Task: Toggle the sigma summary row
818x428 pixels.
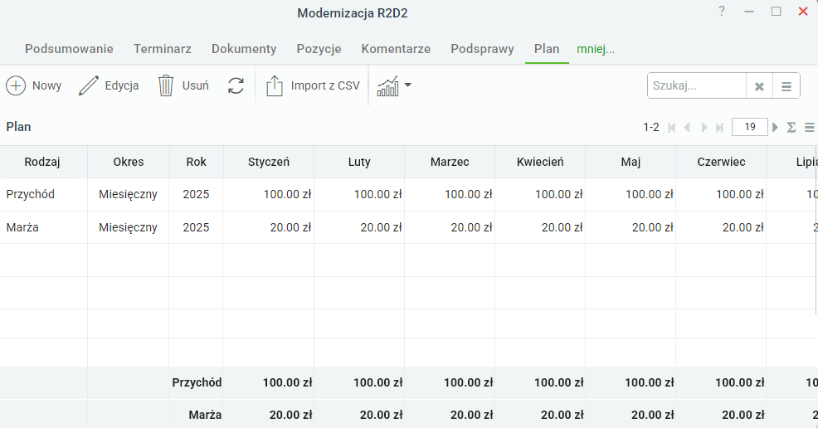Action: coord(791,127)
